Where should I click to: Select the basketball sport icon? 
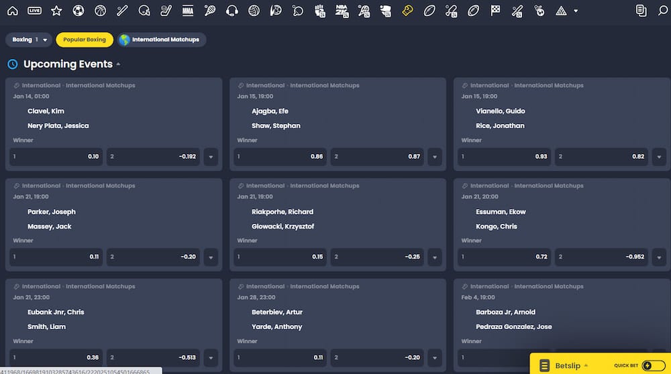point(100,11)
